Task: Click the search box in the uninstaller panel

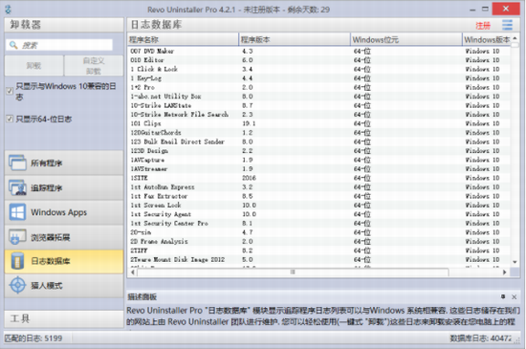Action: pos(59,45)
